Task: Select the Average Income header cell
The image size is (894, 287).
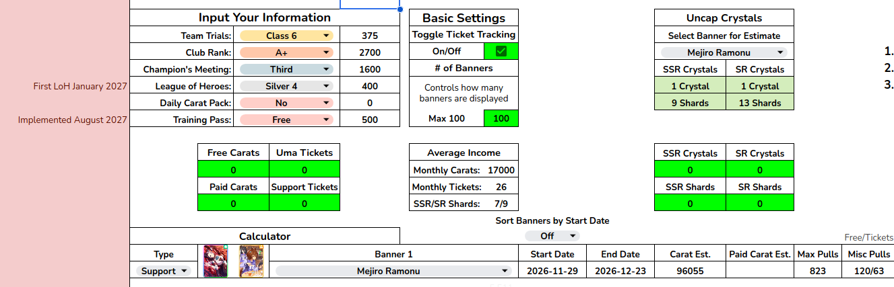Action: coord(464,153)
